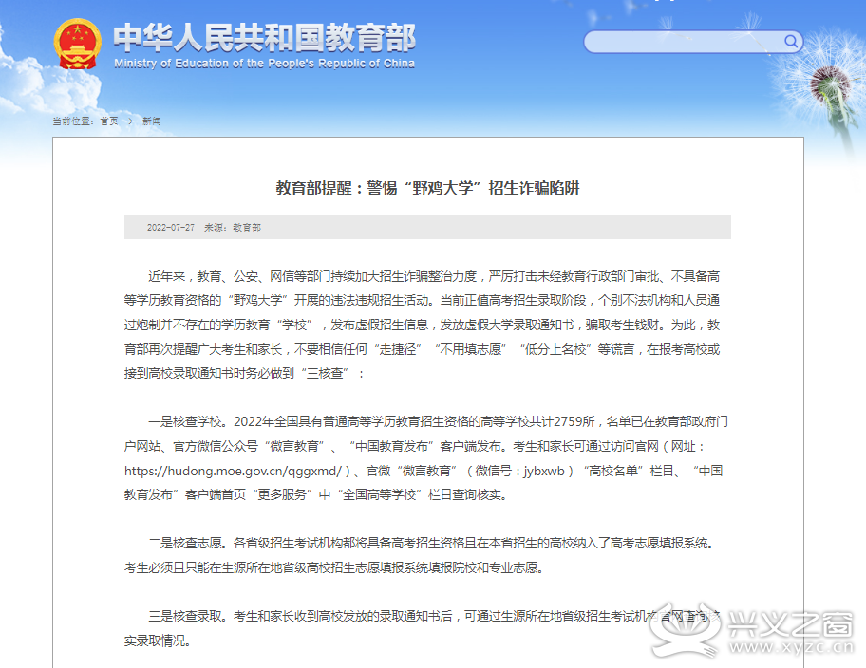Click the English Ministry of Education subtitle
The image size is (866, 668).
(265, 63)
